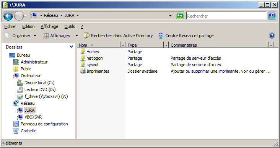Open the Organiser toolbar menu
The height and width of the screenshot is (148, 280).
click(x=21, y=36)
